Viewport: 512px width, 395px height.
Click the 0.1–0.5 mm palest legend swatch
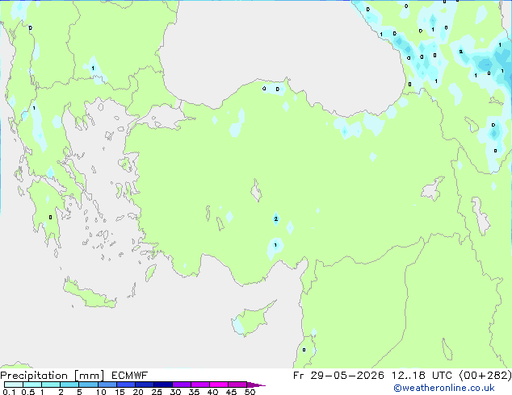14,385
